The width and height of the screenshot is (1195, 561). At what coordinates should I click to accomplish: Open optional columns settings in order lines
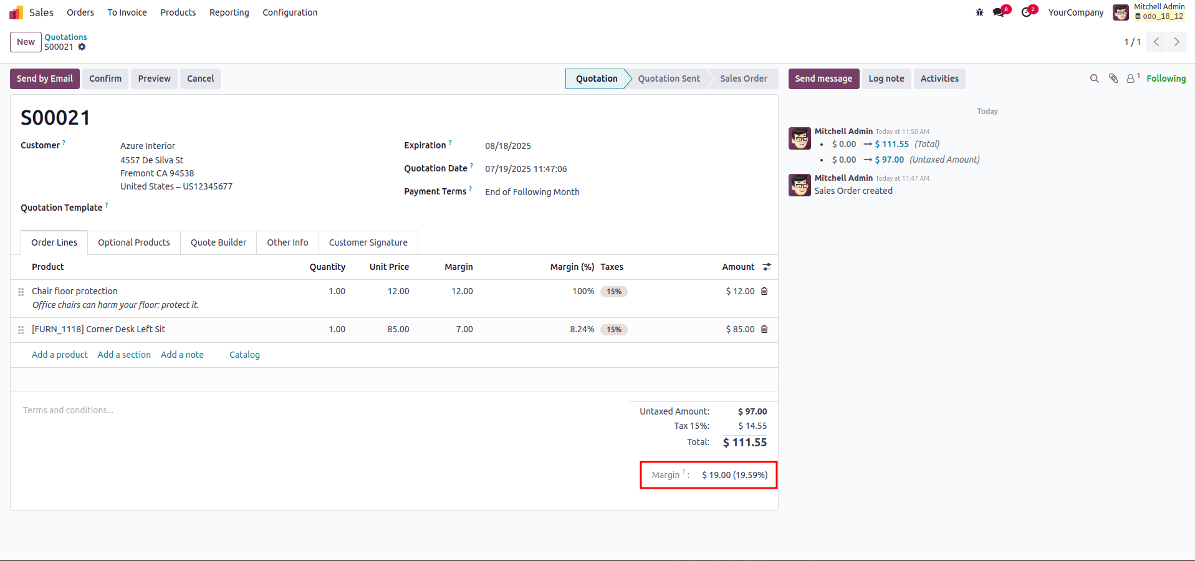tap(767, 267)
